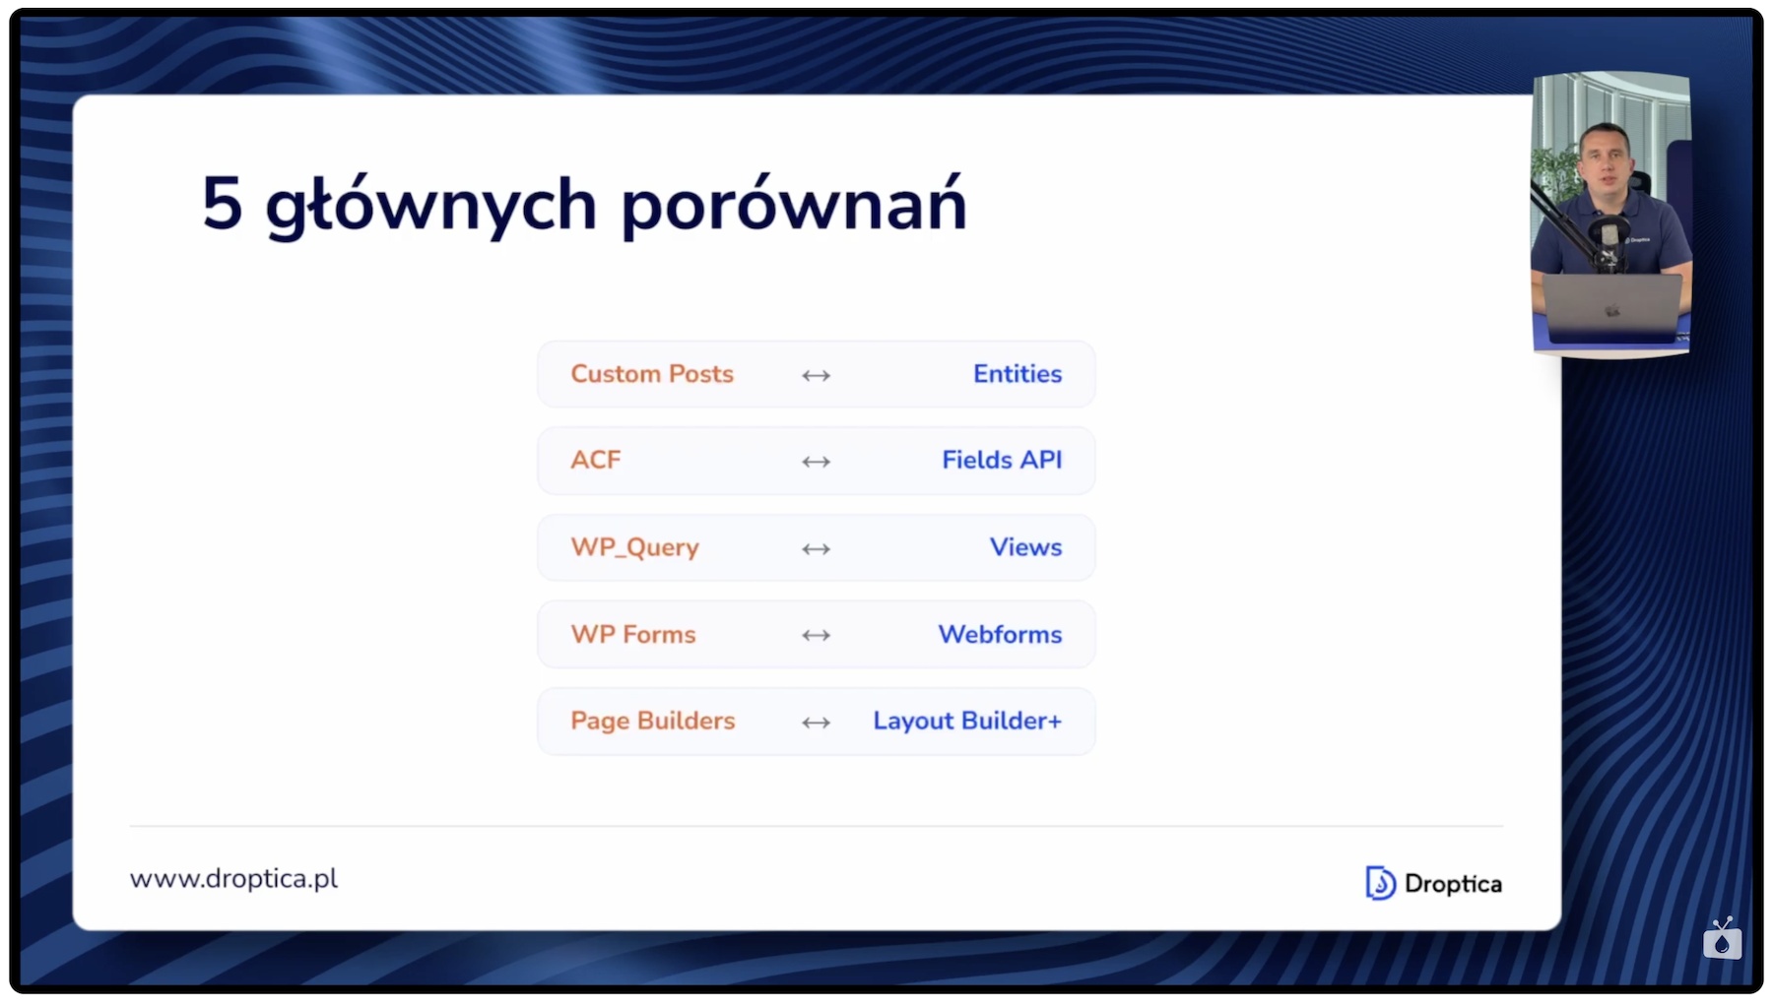Click the Layout Builder+ label

click(x=966, y=722)
